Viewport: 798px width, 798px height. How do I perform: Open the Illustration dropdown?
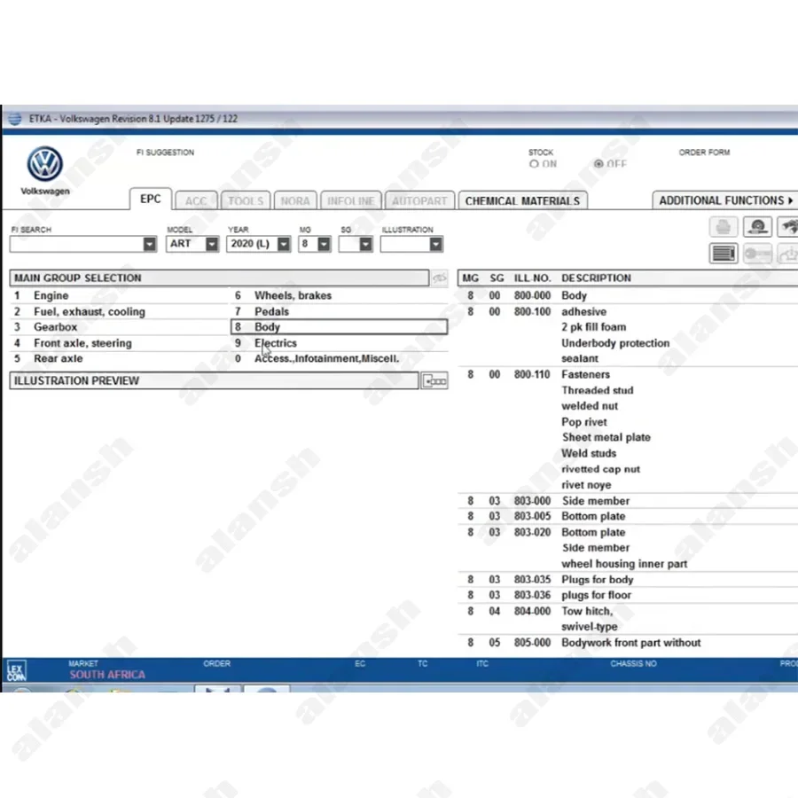pos(434,244)
